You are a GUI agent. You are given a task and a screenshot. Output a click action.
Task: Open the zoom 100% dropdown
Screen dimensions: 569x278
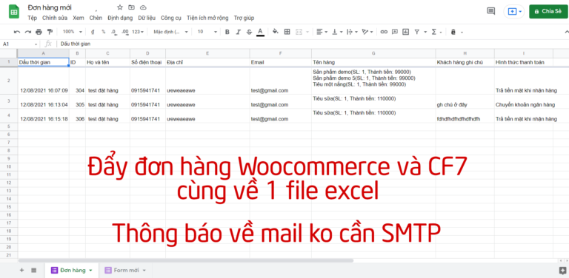coord(72,32)
